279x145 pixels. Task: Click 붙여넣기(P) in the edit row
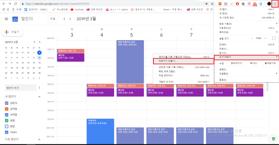(270, 63)
